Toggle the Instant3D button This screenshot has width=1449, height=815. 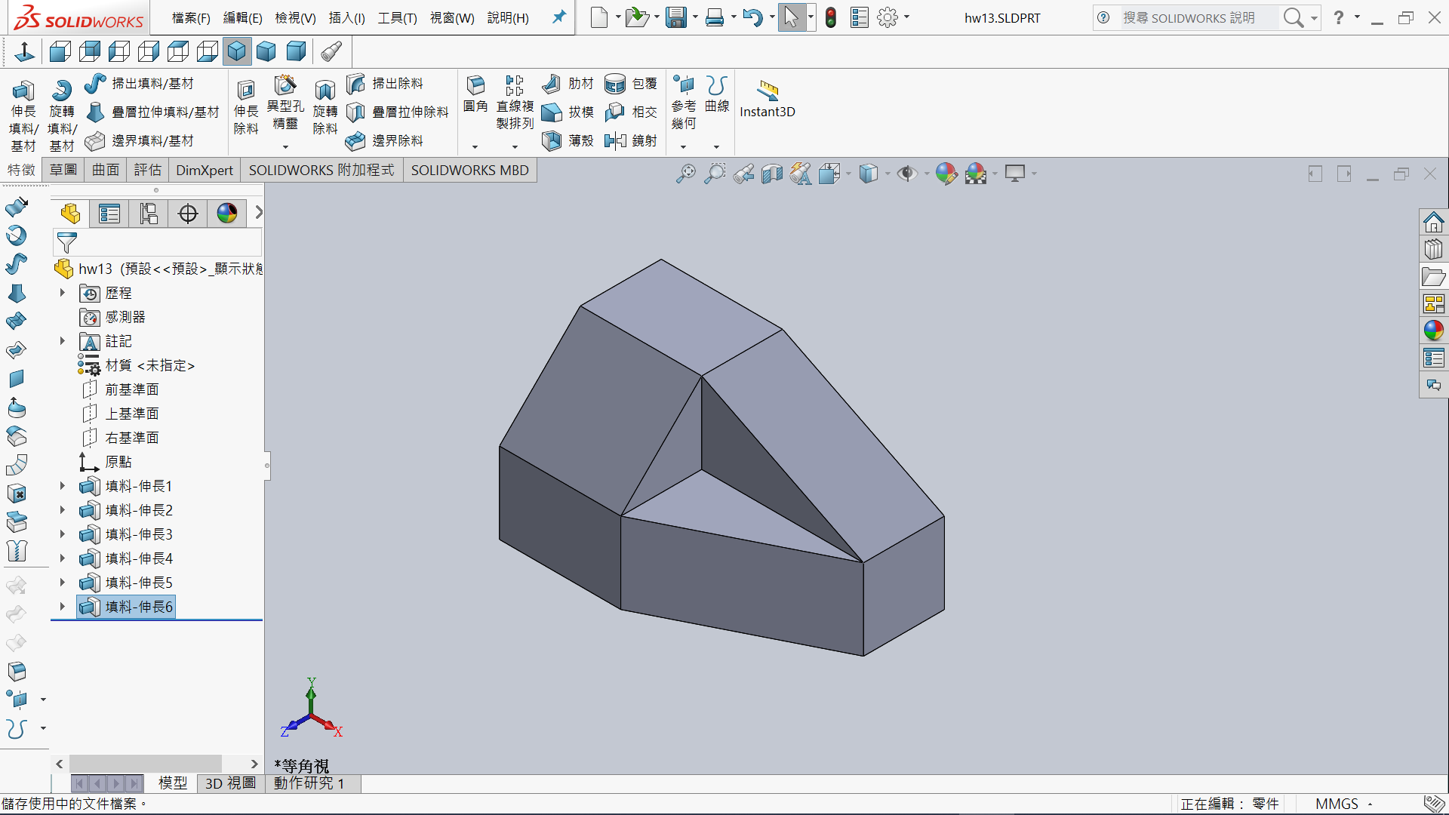pos(768,92)
